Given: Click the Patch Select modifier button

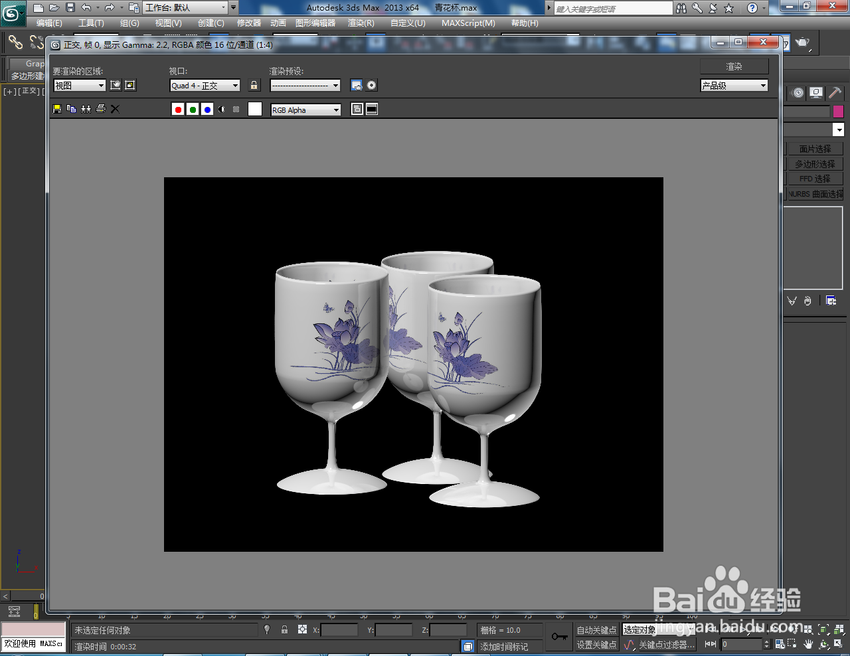Looking at the screenshot, I should point(815,149).
